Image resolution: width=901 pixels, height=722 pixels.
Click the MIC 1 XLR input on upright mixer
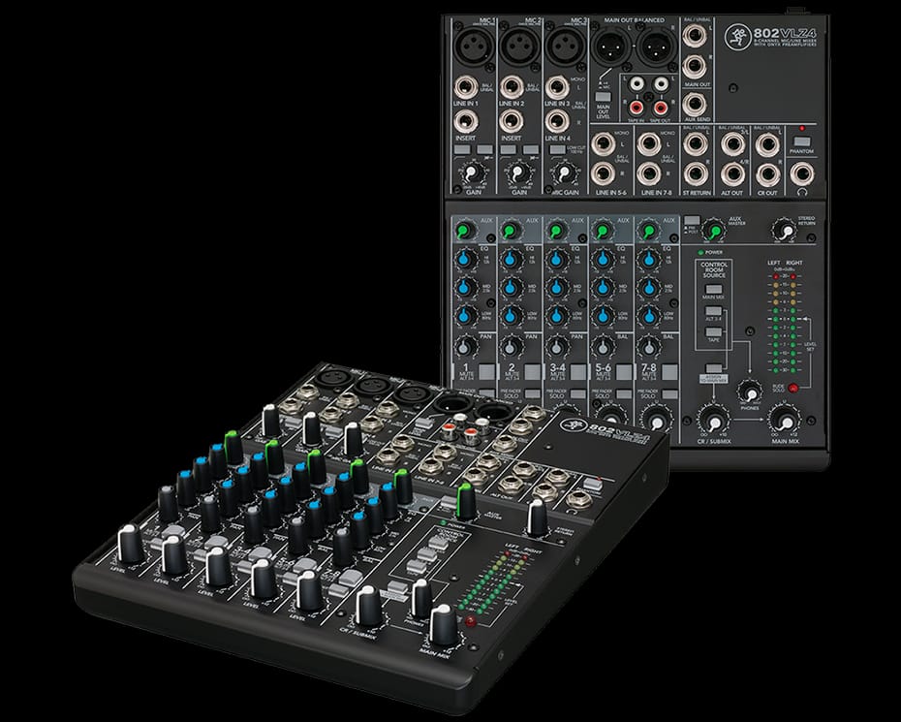[x=474, y=47]
